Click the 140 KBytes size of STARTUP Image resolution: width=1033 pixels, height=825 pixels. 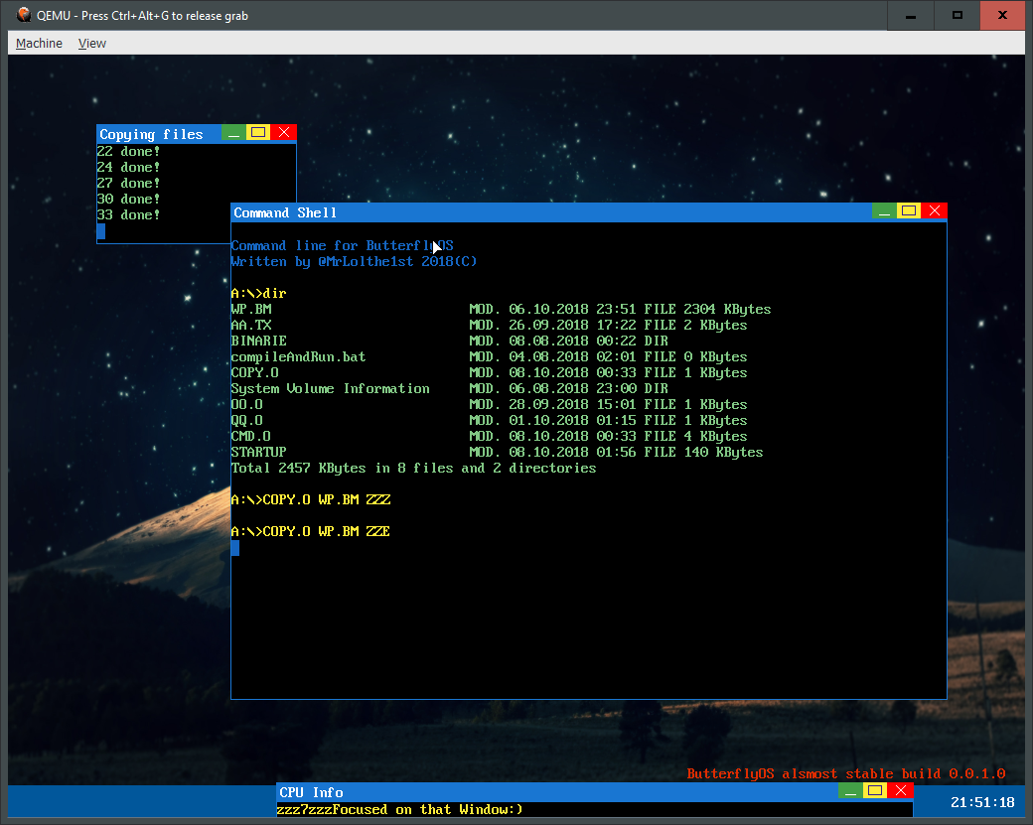[723, 452]
